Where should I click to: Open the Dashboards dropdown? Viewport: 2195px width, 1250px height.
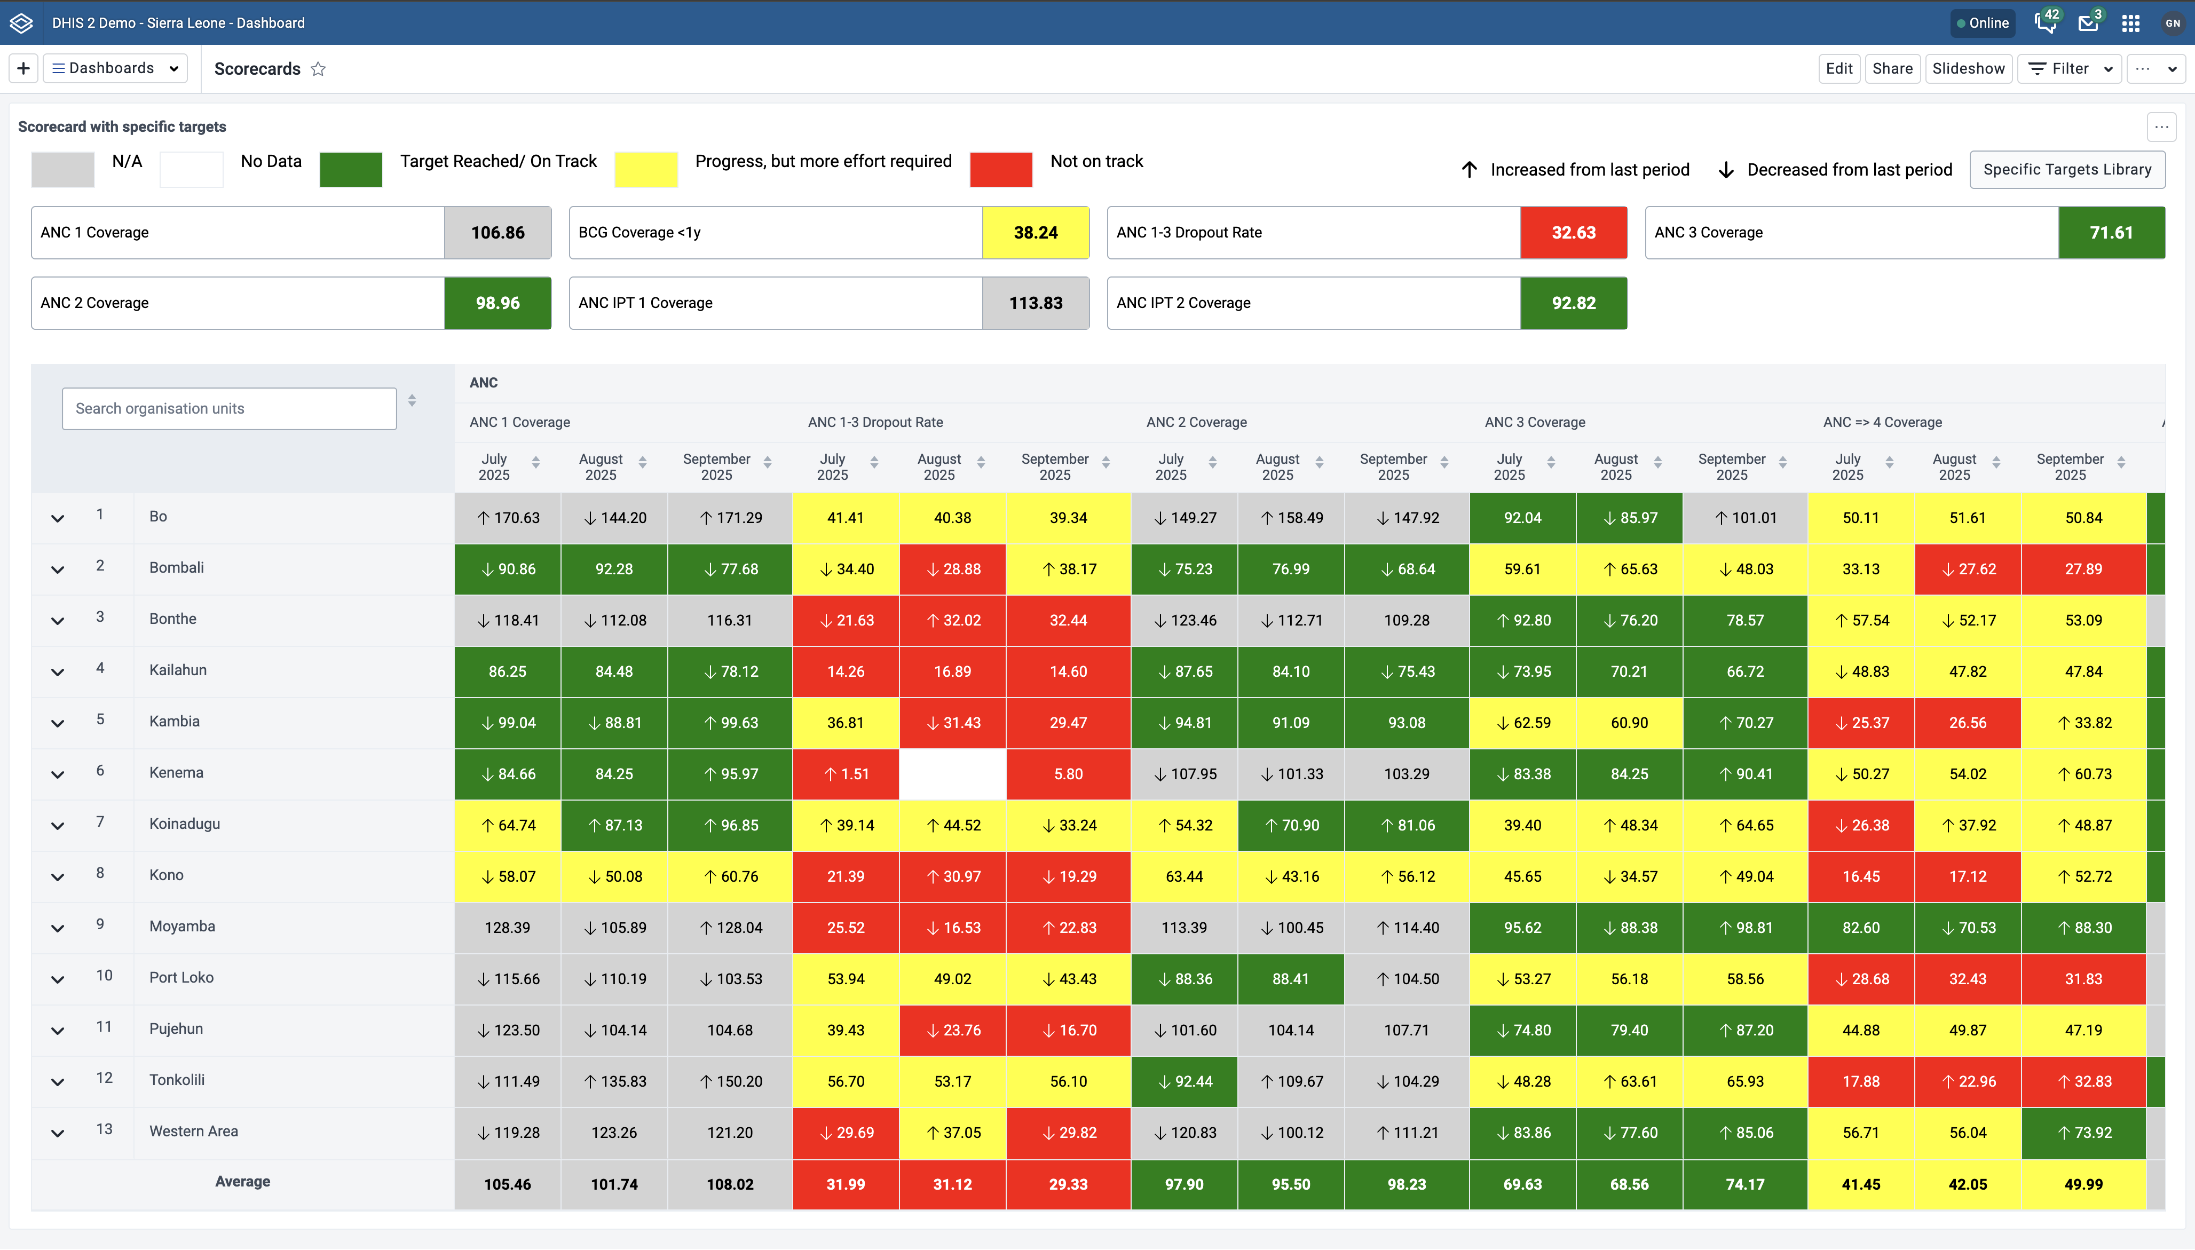(115, 69)
